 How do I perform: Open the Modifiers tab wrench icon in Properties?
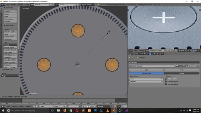pos(150,54)
